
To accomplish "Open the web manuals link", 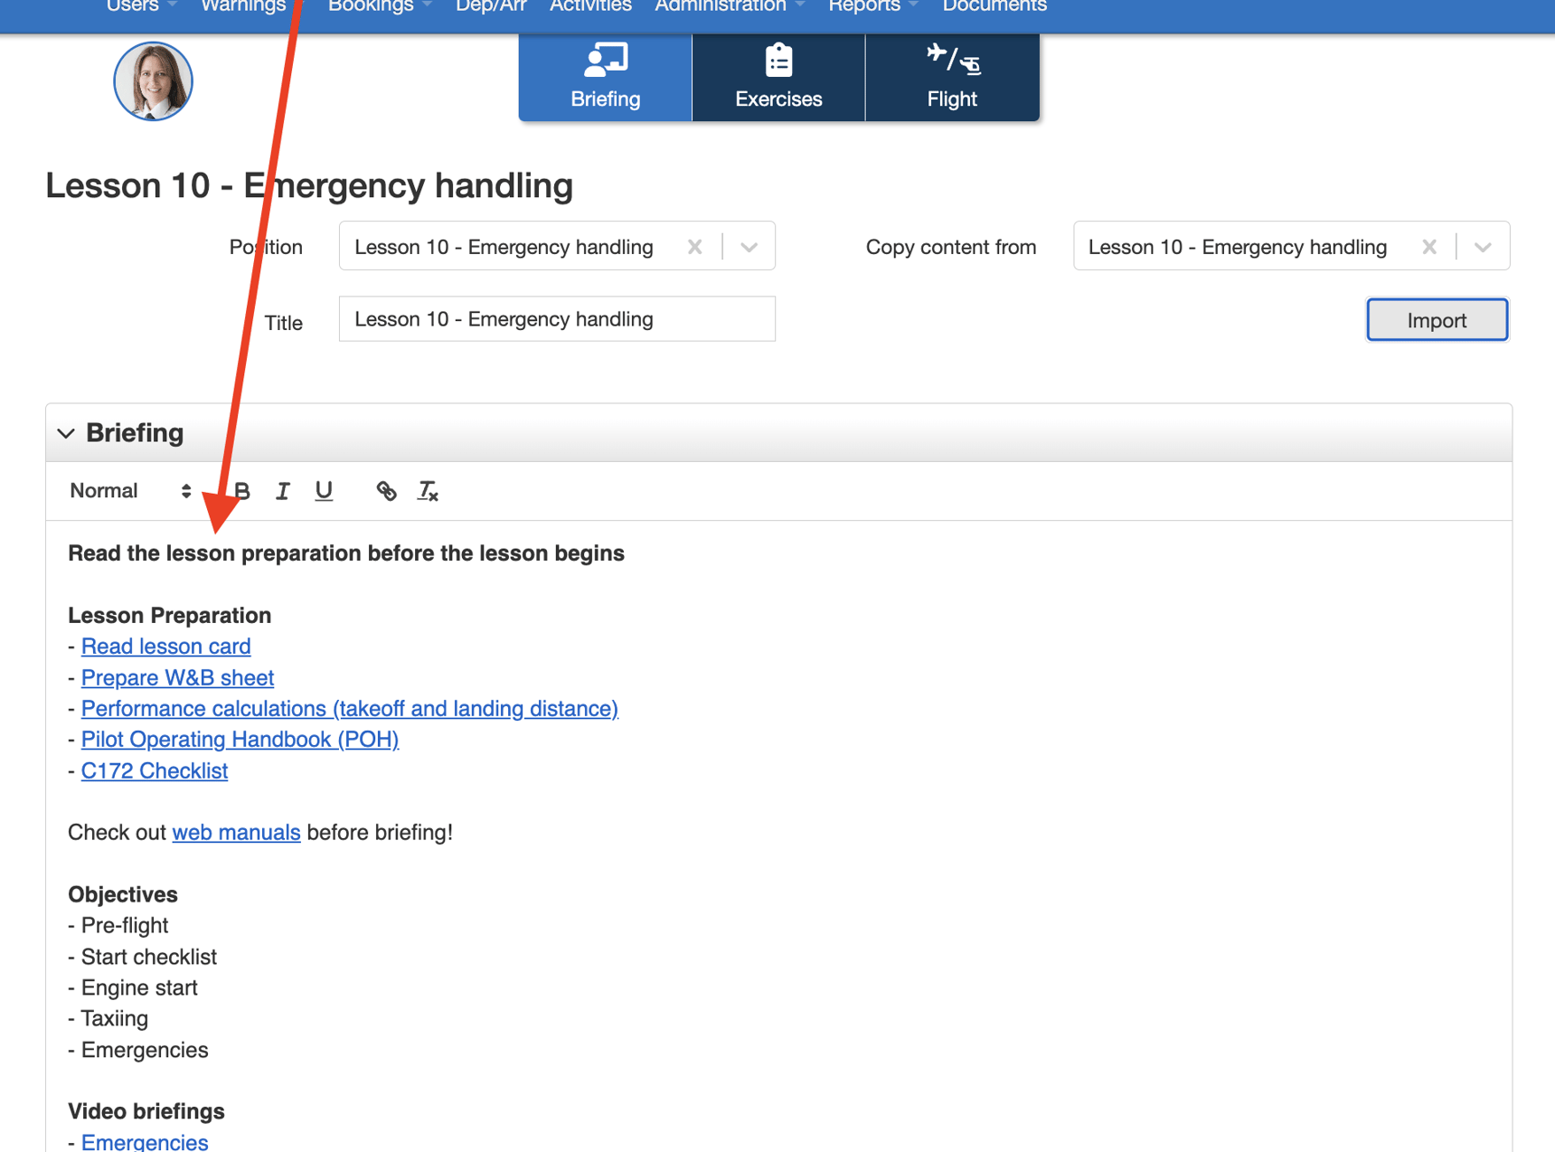I will (x=235, y=832).
